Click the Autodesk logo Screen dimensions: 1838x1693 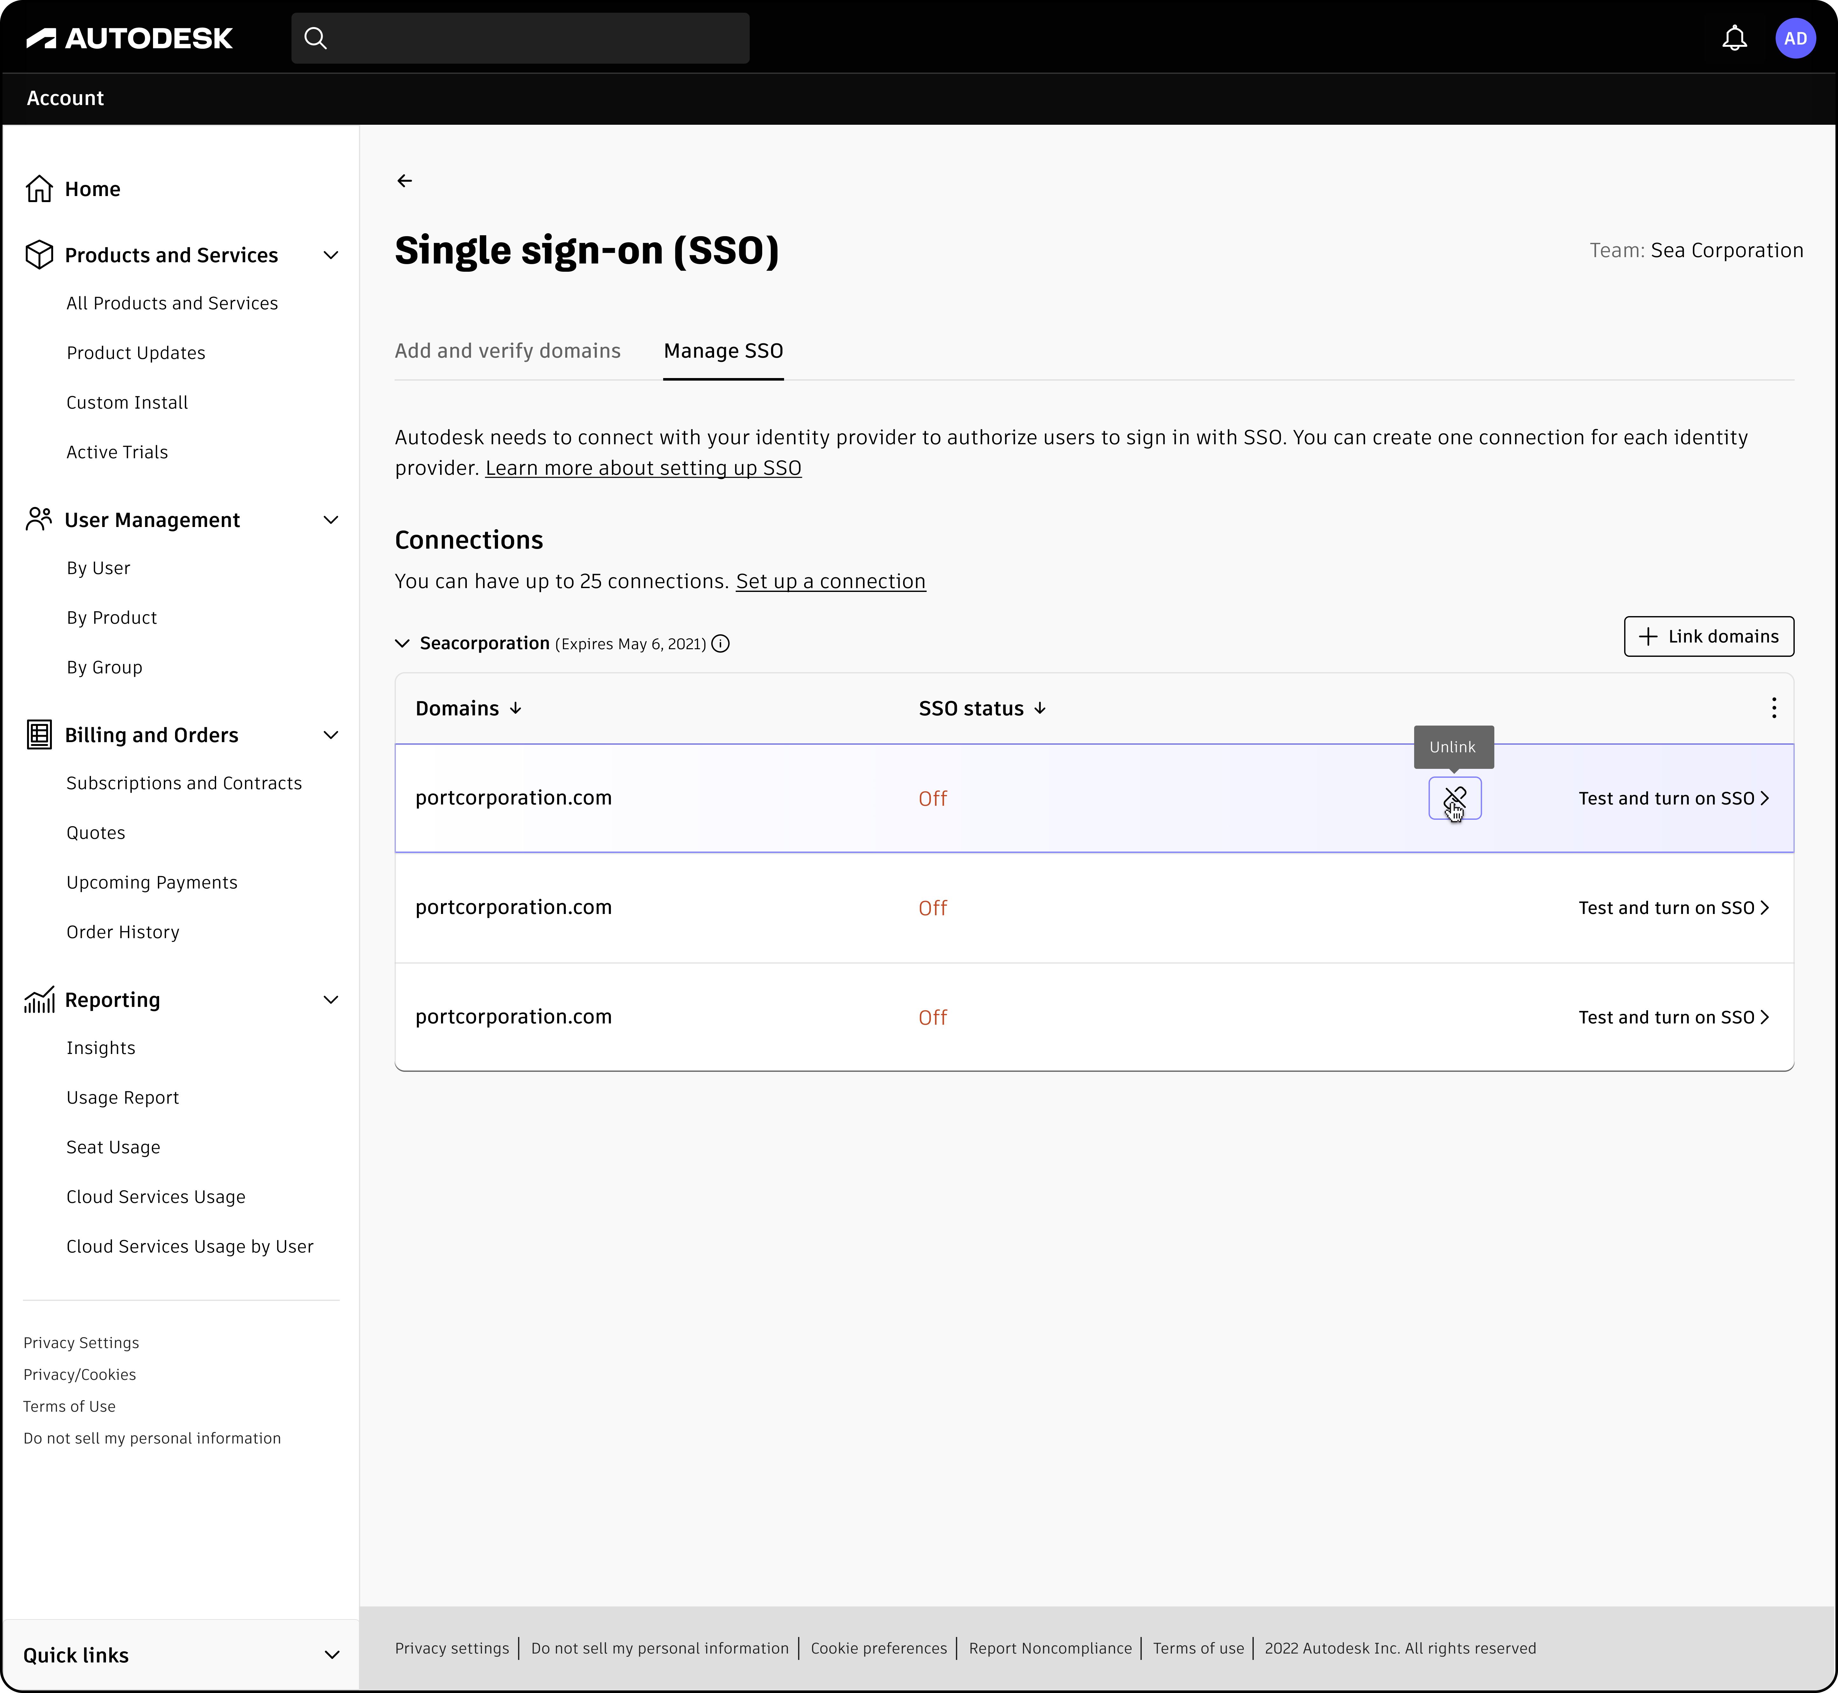129,39
